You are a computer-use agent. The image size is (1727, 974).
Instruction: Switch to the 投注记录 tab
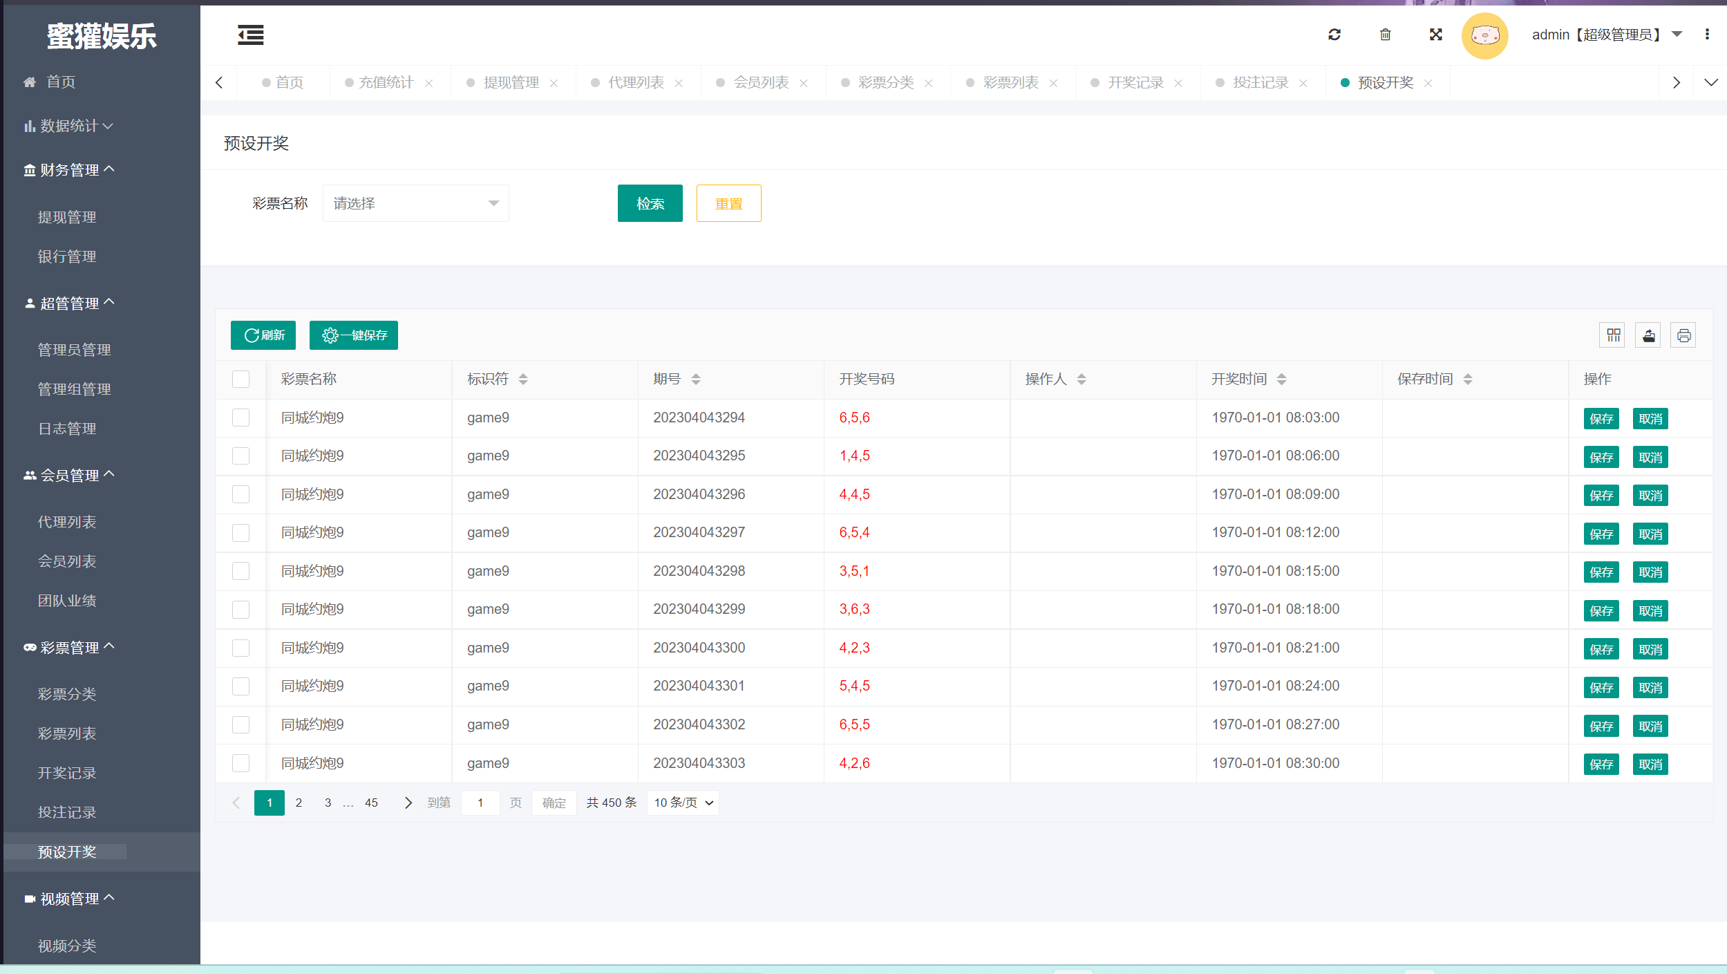(1261, 83)
